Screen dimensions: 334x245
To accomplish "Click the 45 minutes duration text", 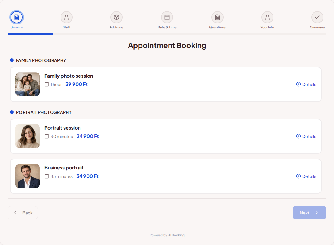I will coord(61,176).
